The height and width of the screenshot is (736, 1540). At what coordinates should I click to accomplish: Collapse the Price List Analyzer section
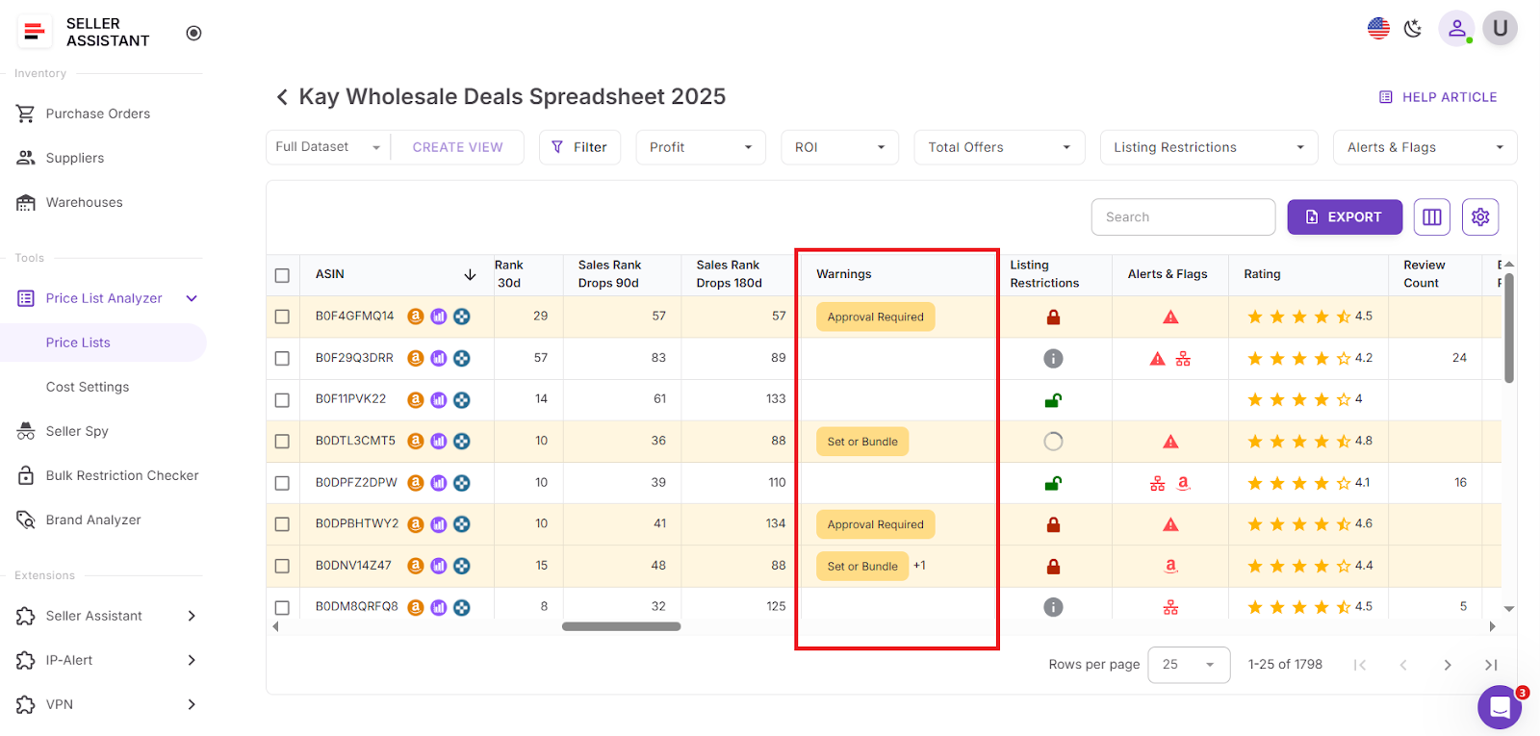(x=192, y=298)
